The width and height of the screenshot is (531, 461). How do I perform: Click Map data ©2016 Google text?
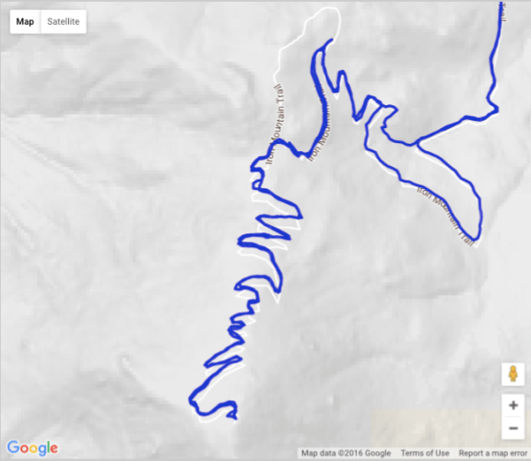tap(346, 454)
